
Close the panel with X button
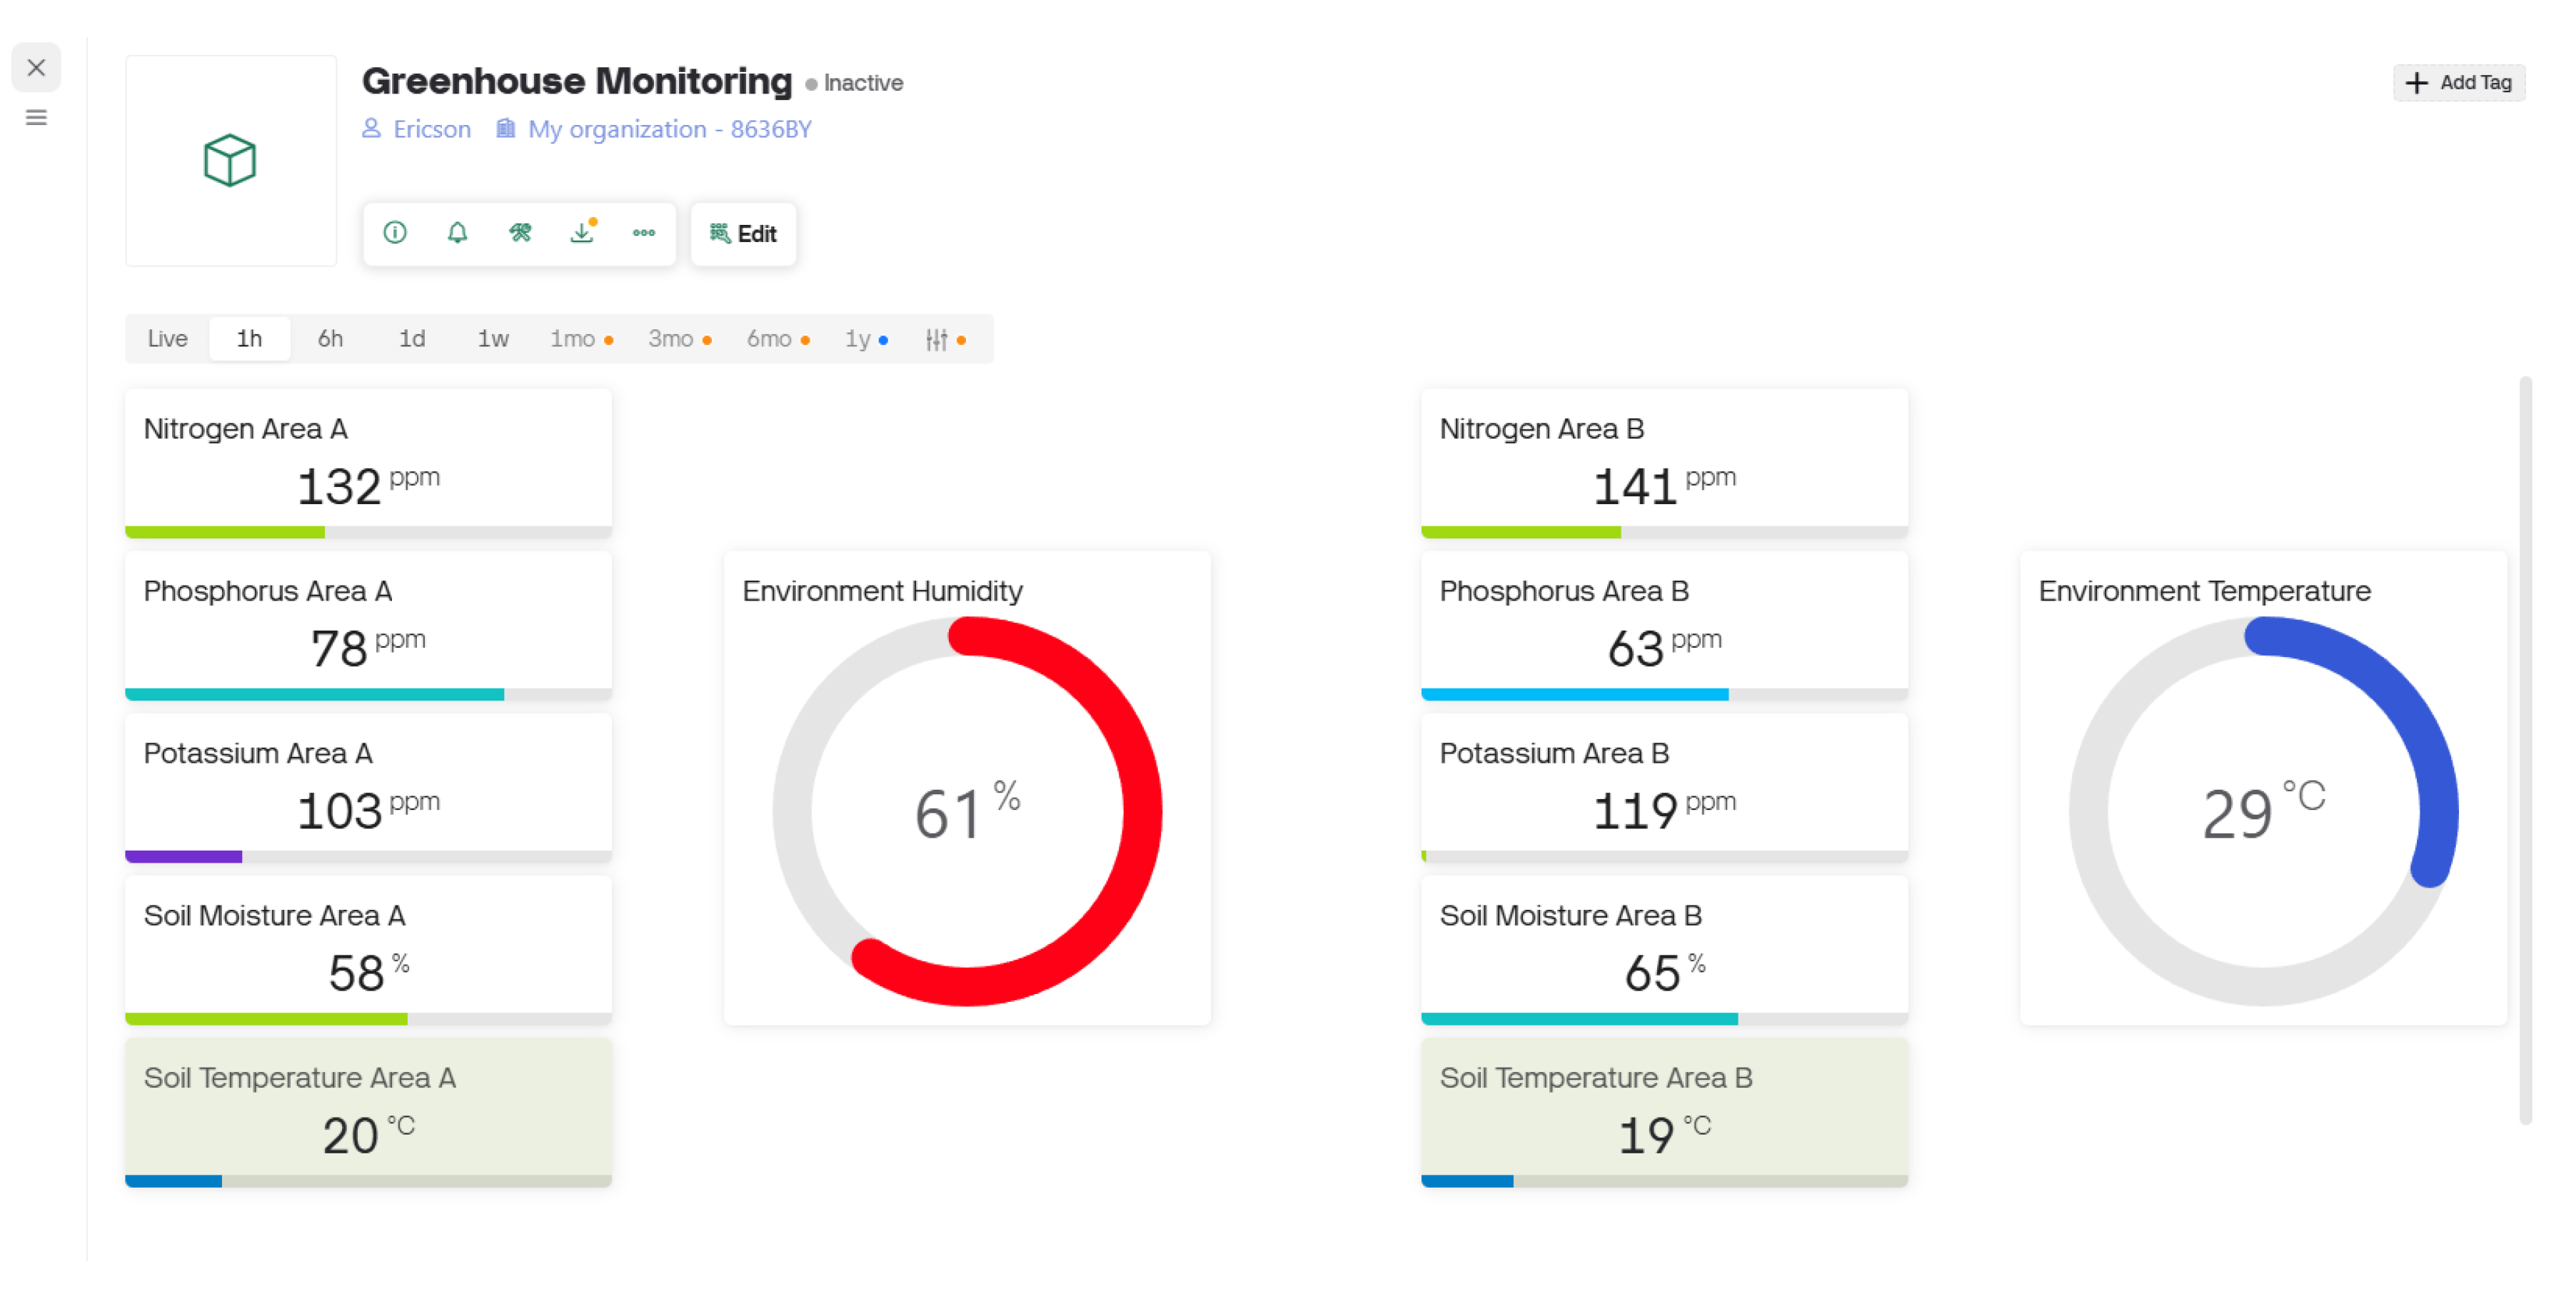click(x=36, y=68)
